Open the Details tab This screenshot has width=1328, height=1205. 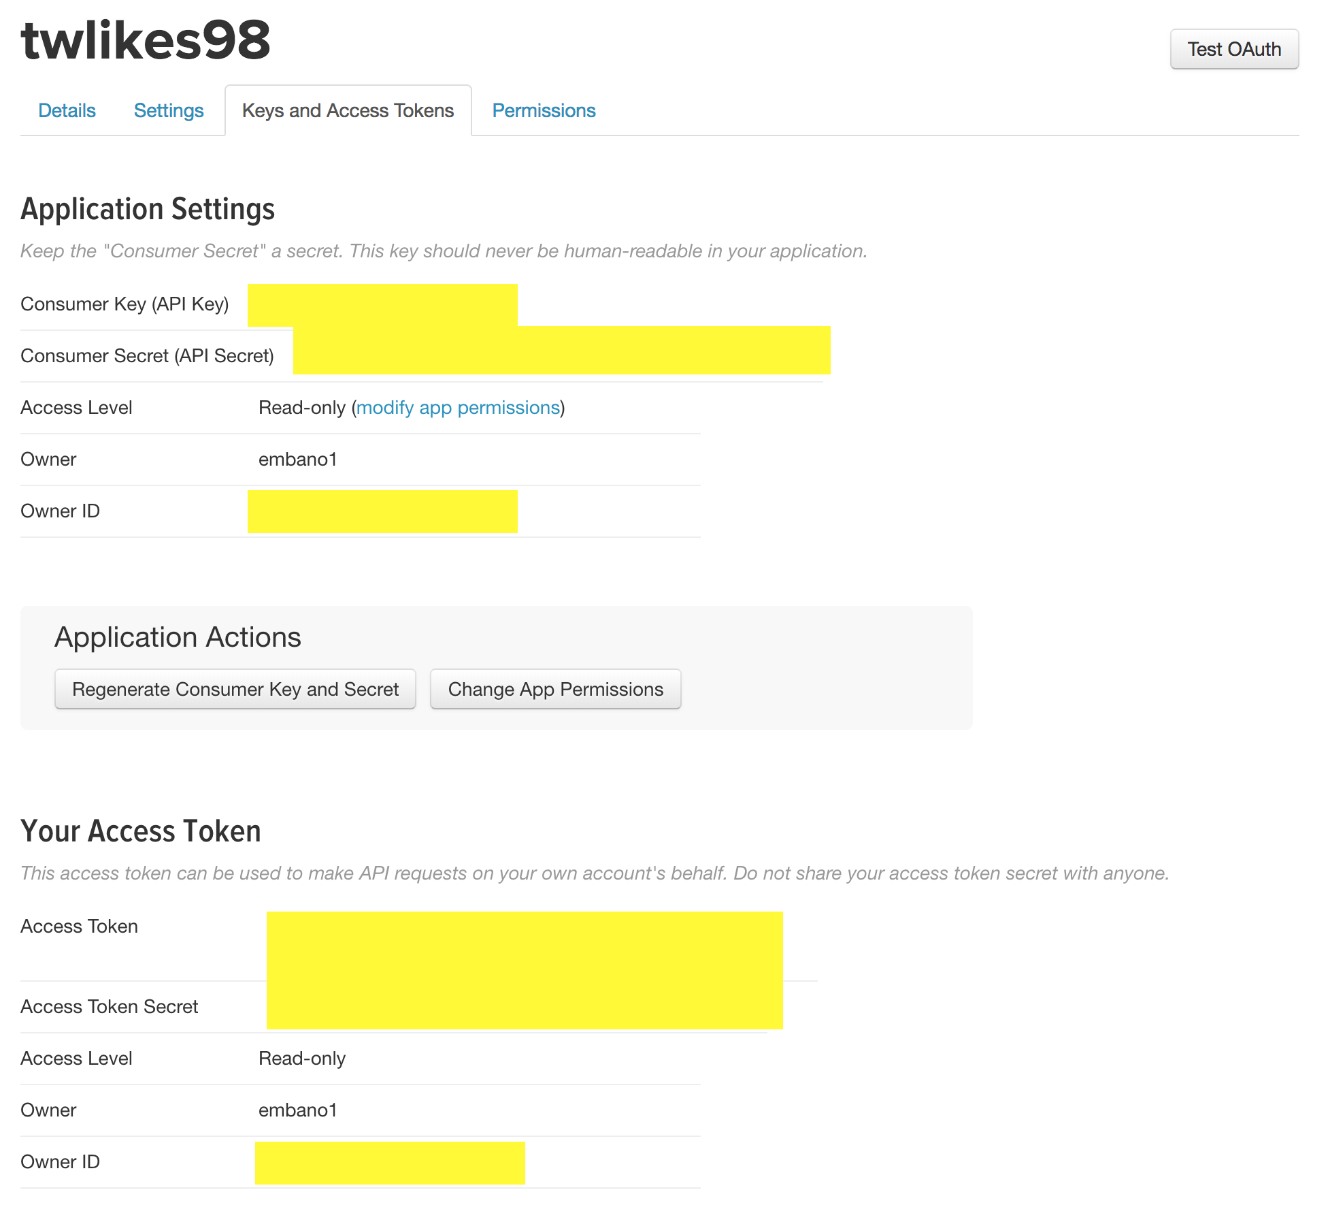pos(67,110)
